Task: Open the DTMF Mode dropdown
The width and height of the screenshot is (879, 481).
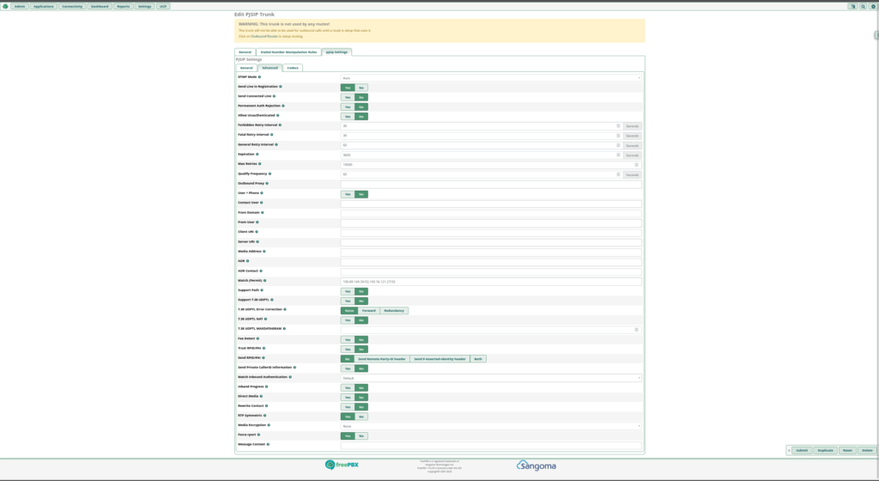Action: click(491, 77)
